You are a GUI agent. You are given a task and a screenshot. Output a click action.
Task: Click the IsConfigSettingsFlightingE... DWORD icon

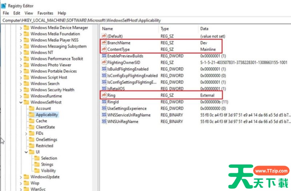tap(104, 82)
